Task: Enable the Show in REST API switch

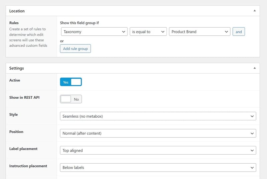Action: (x=71, y=99)
